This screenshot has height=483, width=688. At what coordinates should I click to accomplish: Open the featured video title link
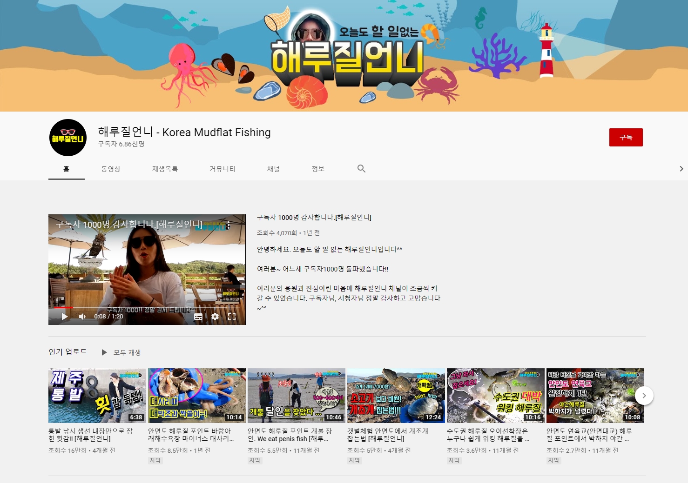pos(314,218)
